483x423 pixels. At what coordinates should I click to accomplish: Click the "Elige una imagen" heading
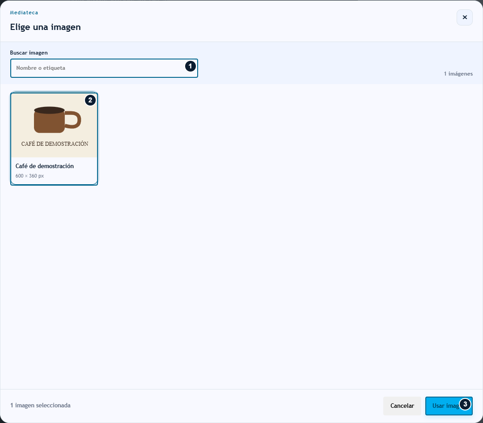[x=45, y=27]
